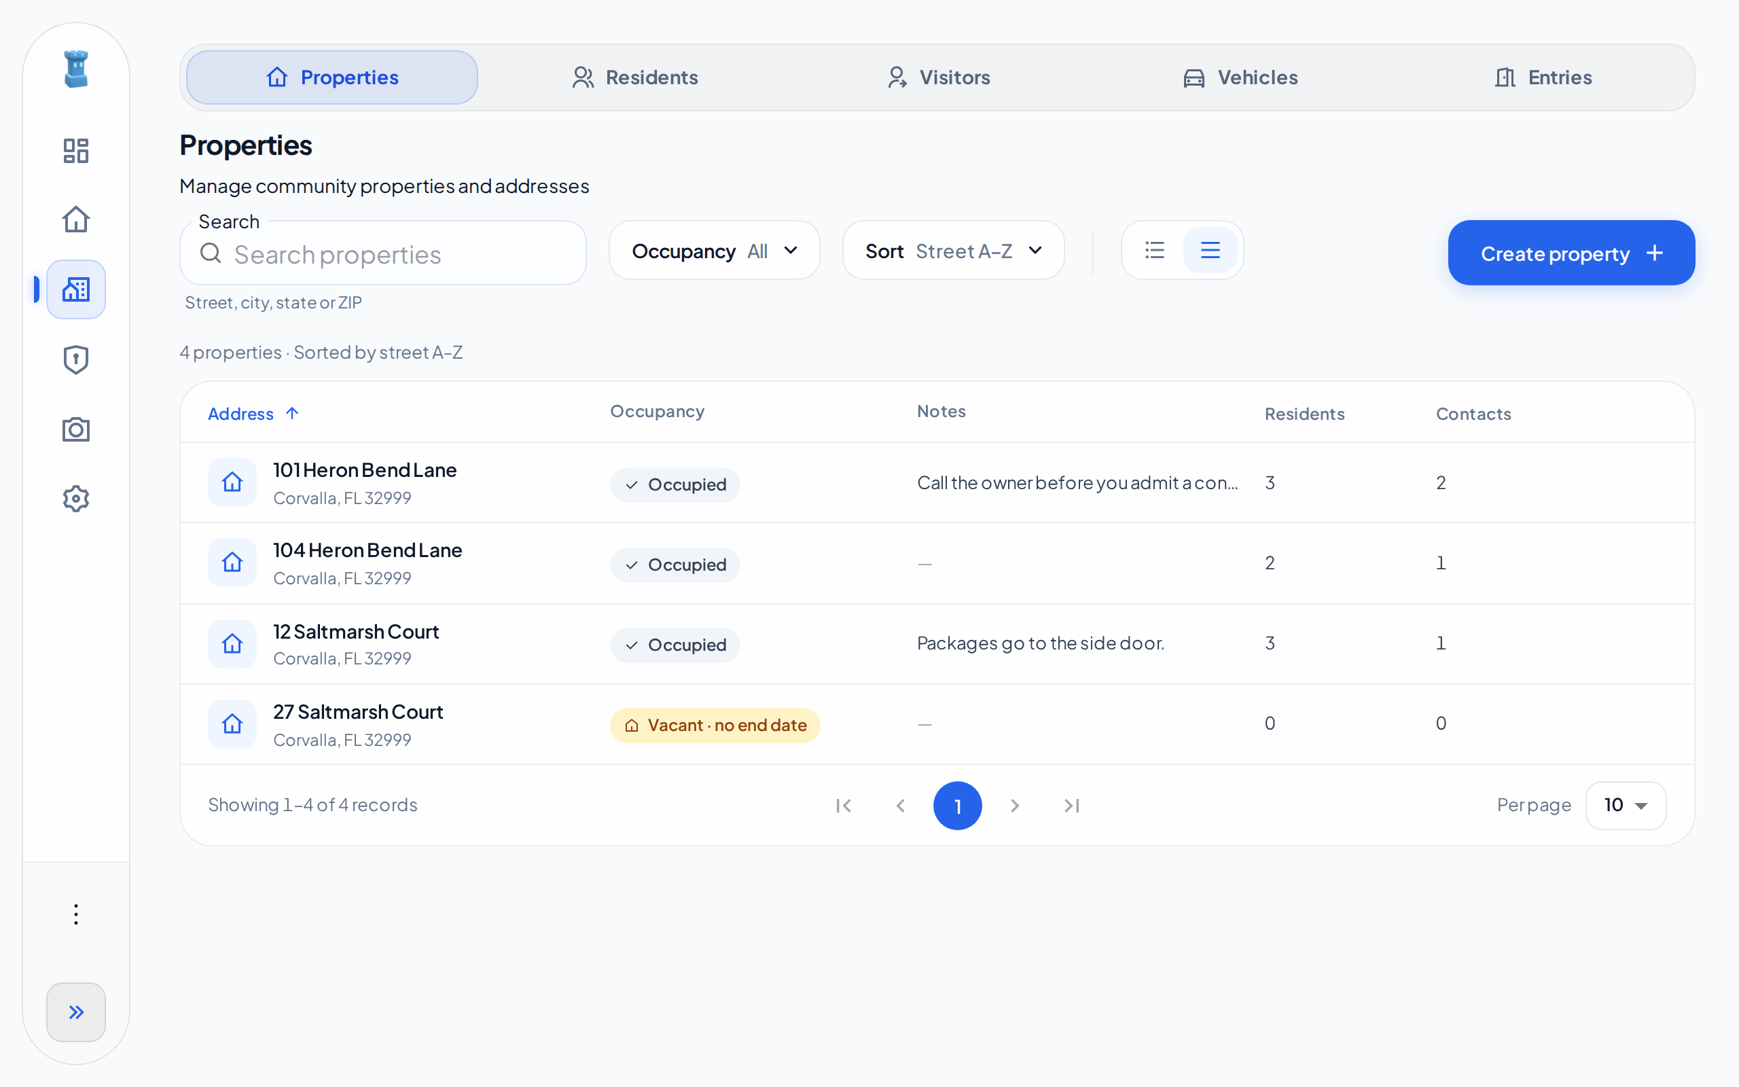Open the Per page 10 dropdown
The width and height of the screenshot is (1739, 1087).
pos(1626,805)
